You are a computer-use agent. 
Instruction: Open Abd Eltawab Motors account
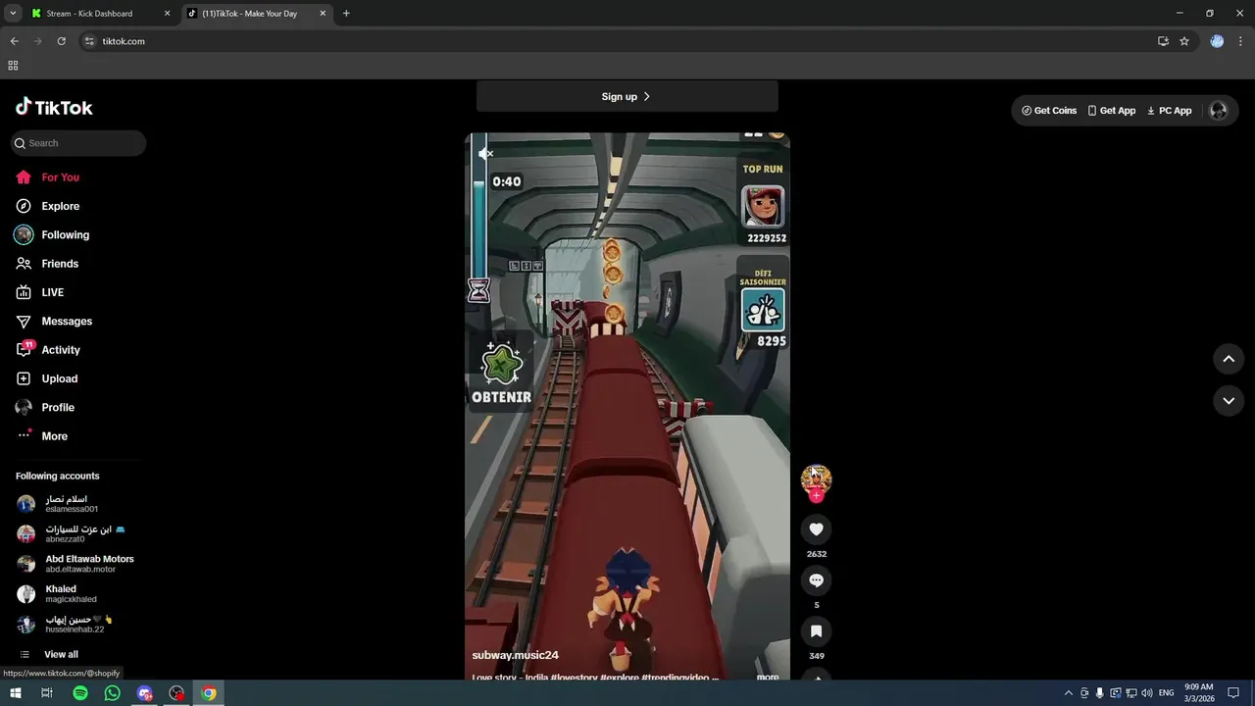[76, 564]
